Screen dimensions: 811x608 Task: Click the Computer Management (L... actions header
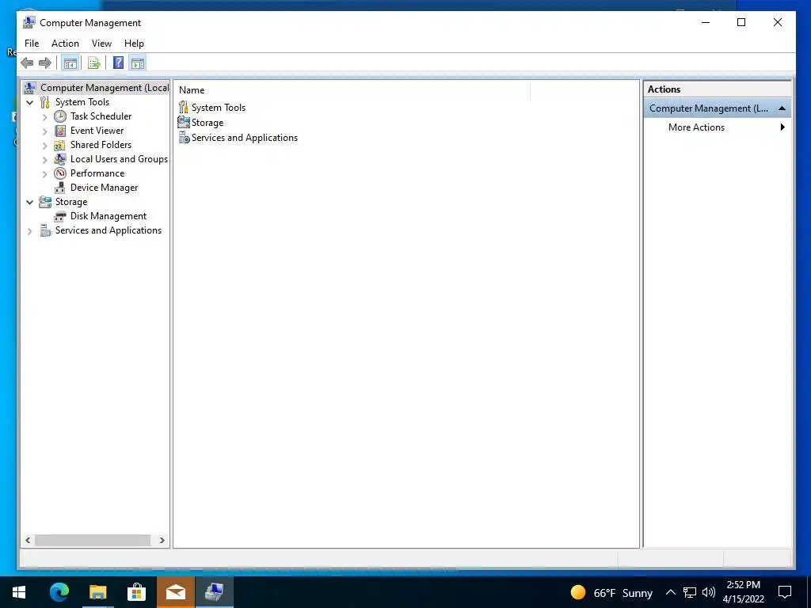tap(718, 108)
